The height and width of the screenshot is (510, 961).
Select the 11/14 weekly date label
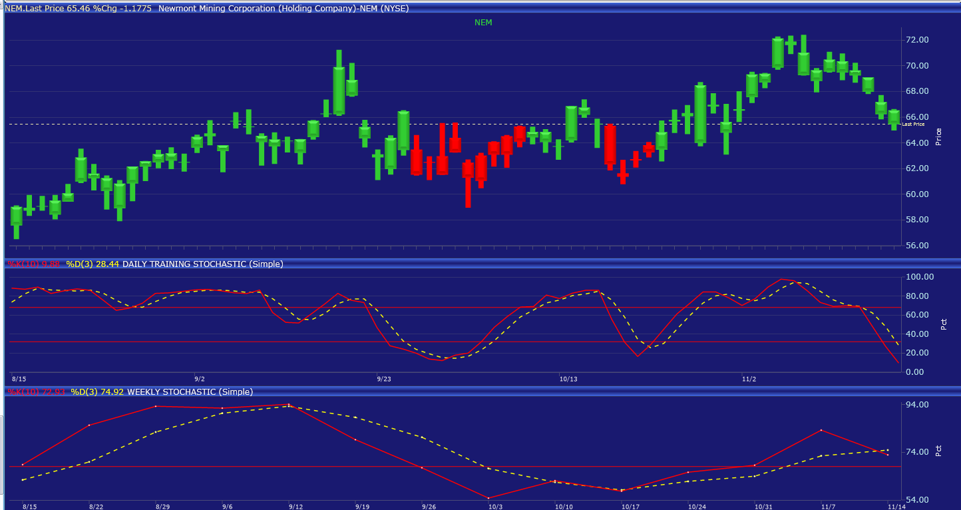pyautogui.click(x=896, y=507)
